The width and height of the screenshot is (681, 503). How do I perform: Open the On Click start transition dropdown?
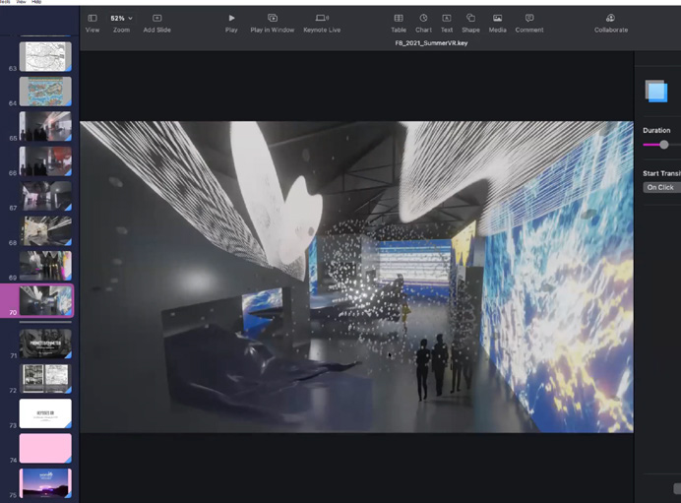662,187
